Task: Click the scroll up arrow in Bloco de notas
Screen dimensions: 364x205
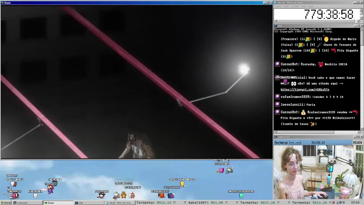Action: tap(361, 10)
